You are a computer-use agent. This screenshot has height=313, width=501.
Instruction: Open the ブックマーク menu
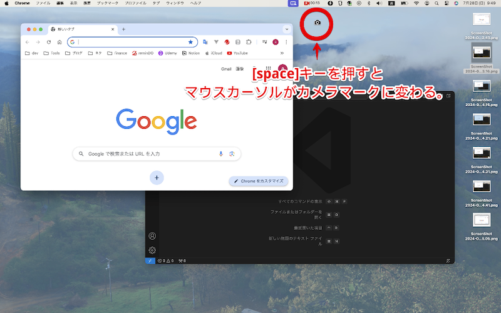click(107, 3)
